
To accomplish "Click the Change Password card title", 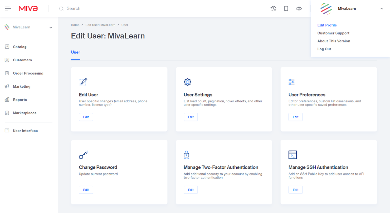I will tap(98, 167).
